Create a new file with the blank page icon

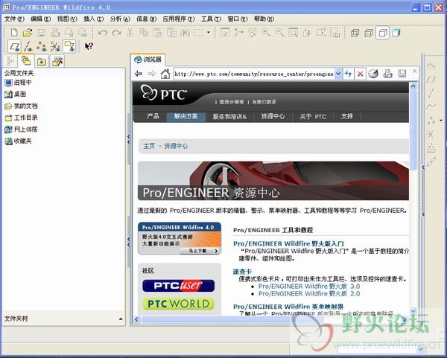click(x=14, y=33)
